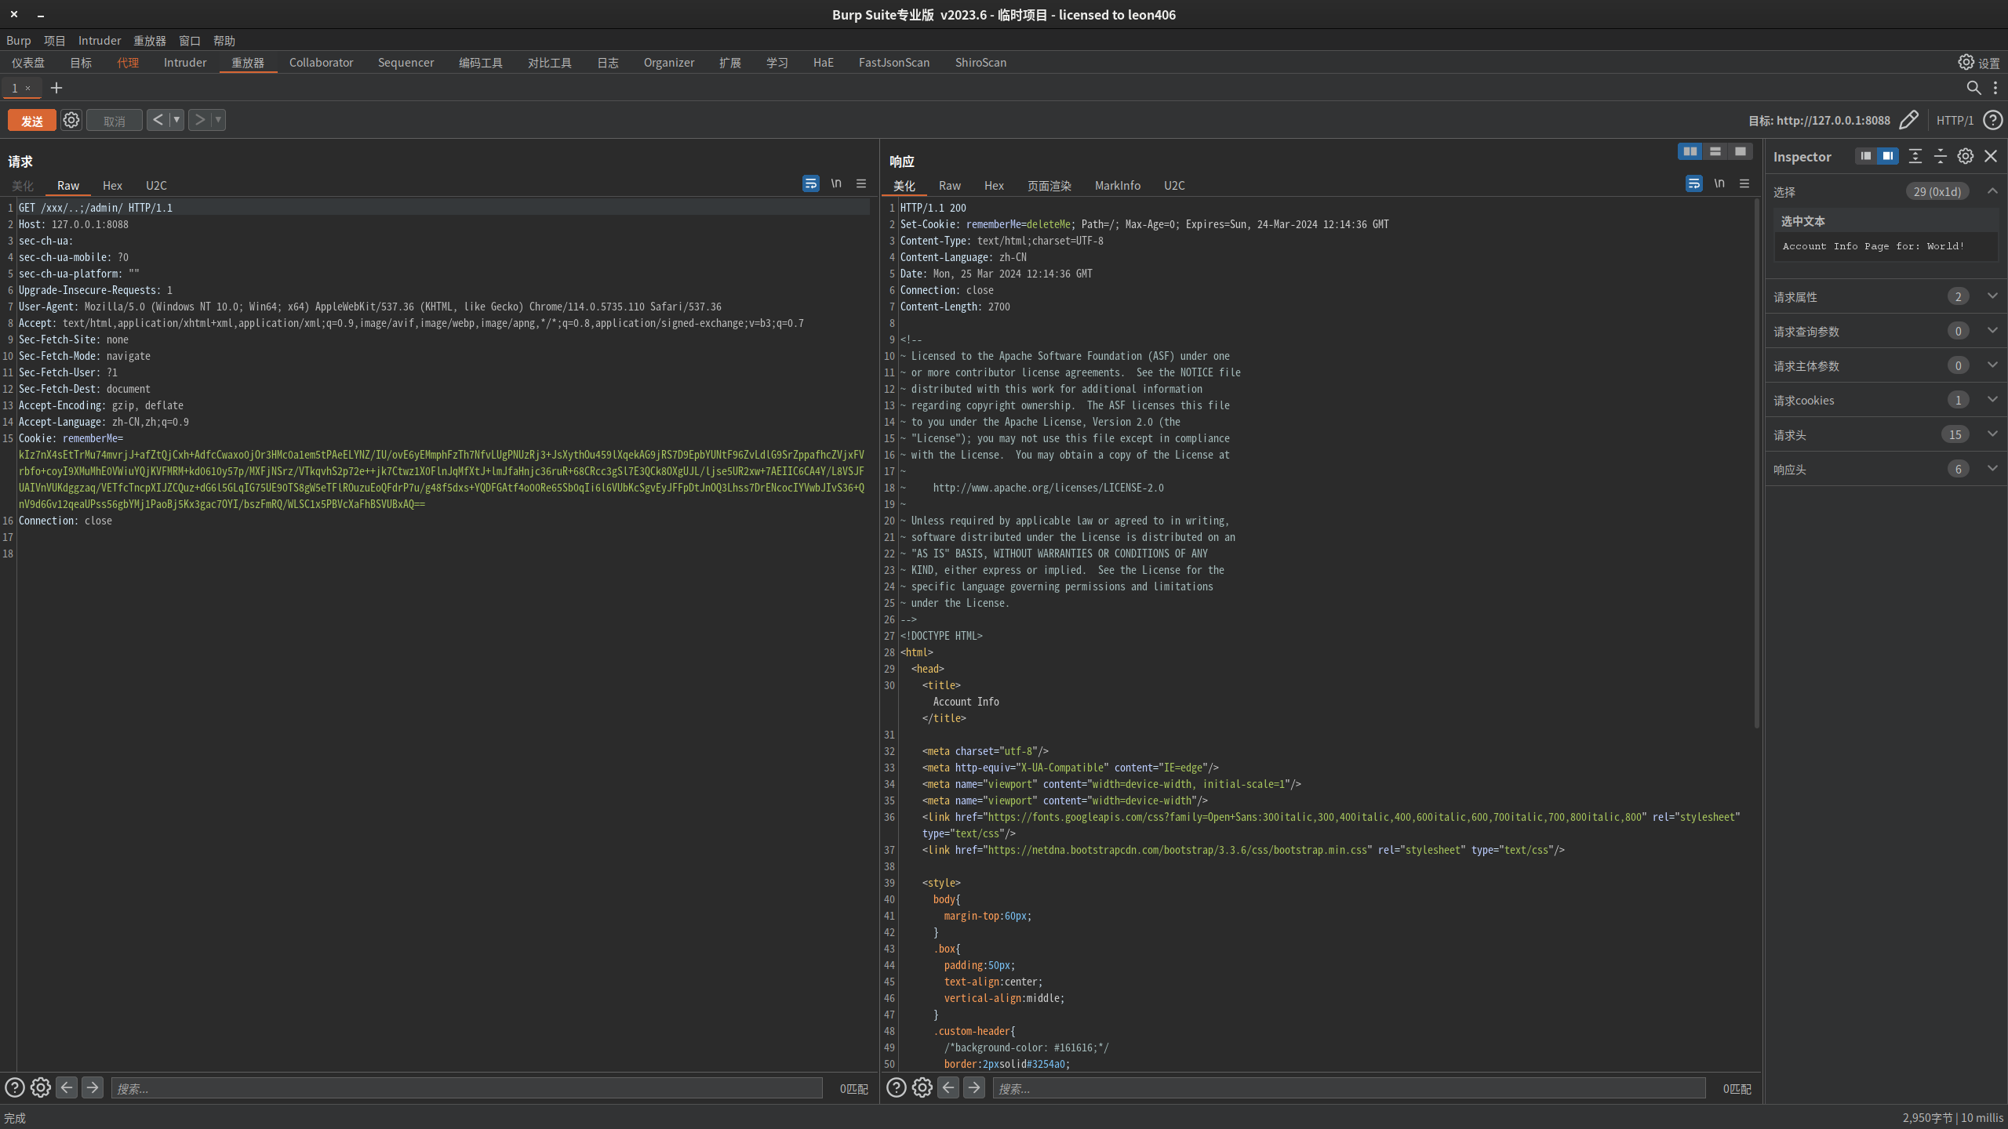Switch to the Collaborator tab
This screenshot has width=2008, height=1129.
tap(321, 63)
